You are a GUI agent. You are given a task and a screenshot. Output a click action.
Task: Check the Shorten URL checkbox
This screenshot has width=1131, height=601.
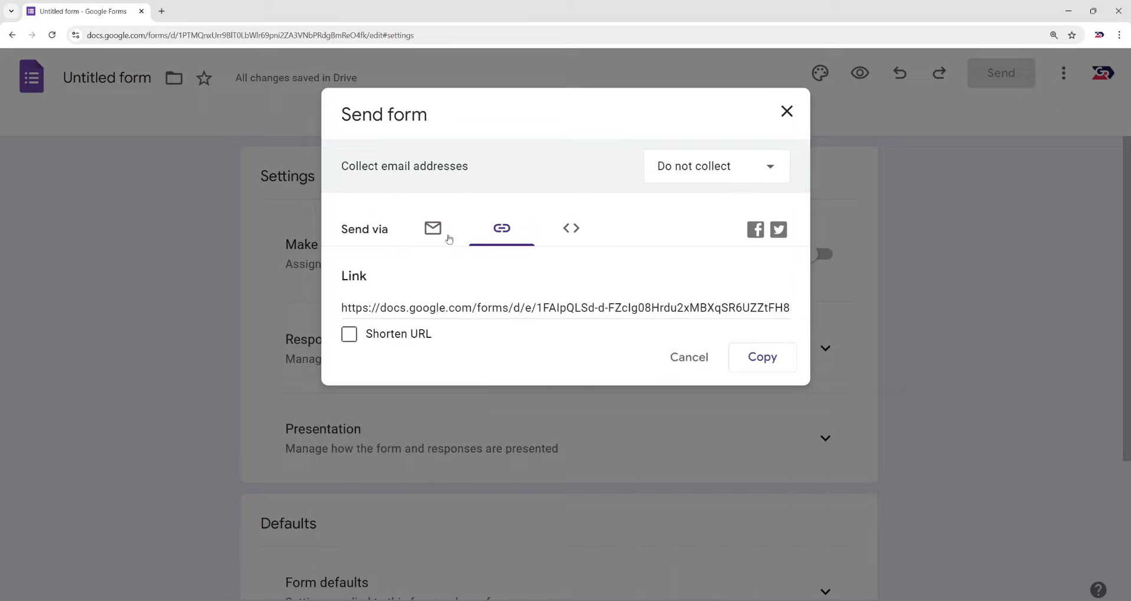coord(349,334)
